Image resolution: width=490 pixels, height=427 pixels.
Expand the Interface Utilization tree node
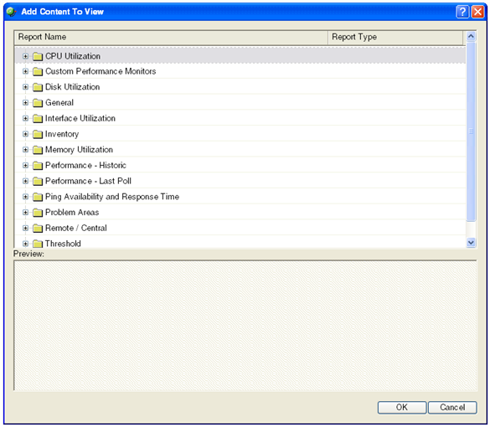[x=26, y=118]
